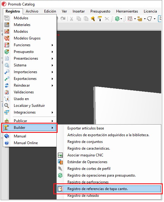The width and height of the screenshot is (164, 202).
Task: Click the brick wall toolbar icon
Action: click(x=140, y=19)
